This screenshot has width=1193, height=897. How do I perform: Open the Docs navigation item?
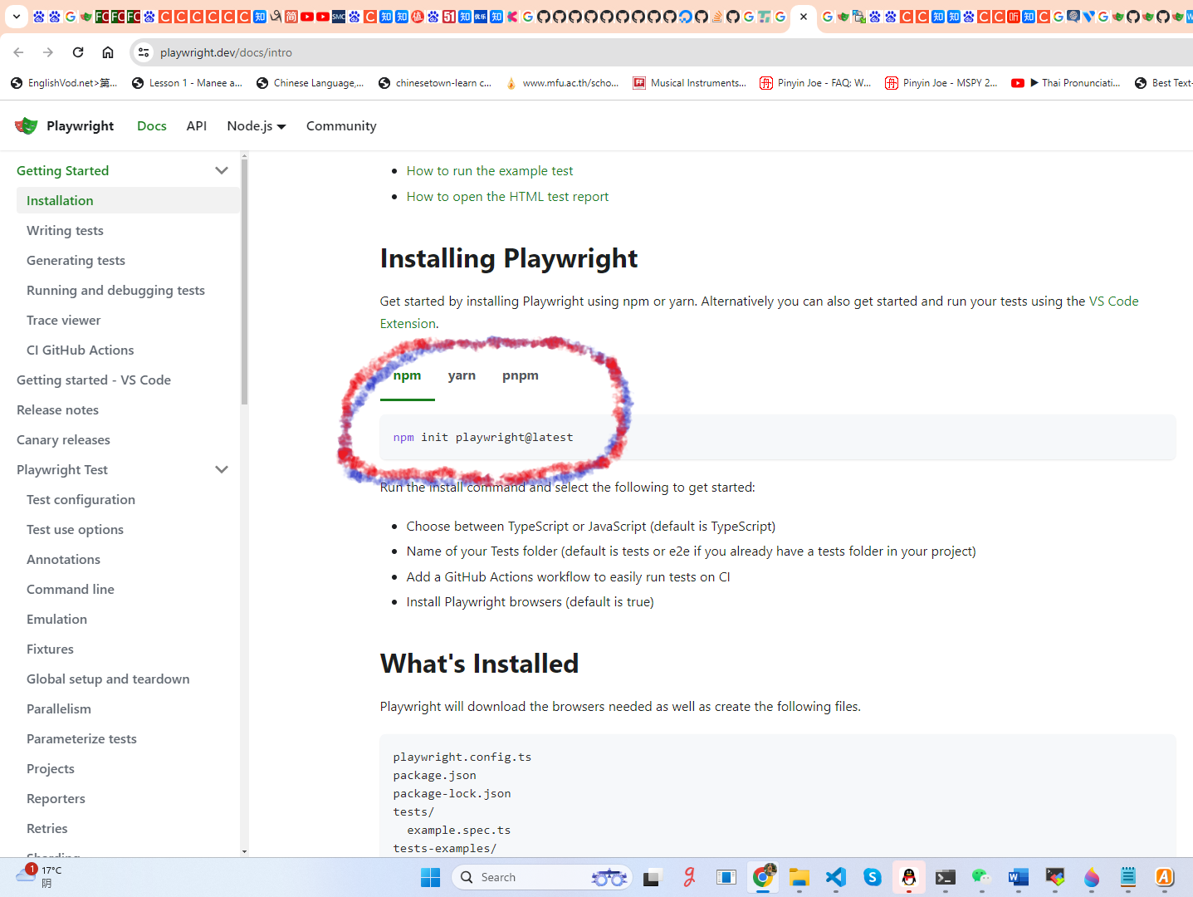click(152, 125)
